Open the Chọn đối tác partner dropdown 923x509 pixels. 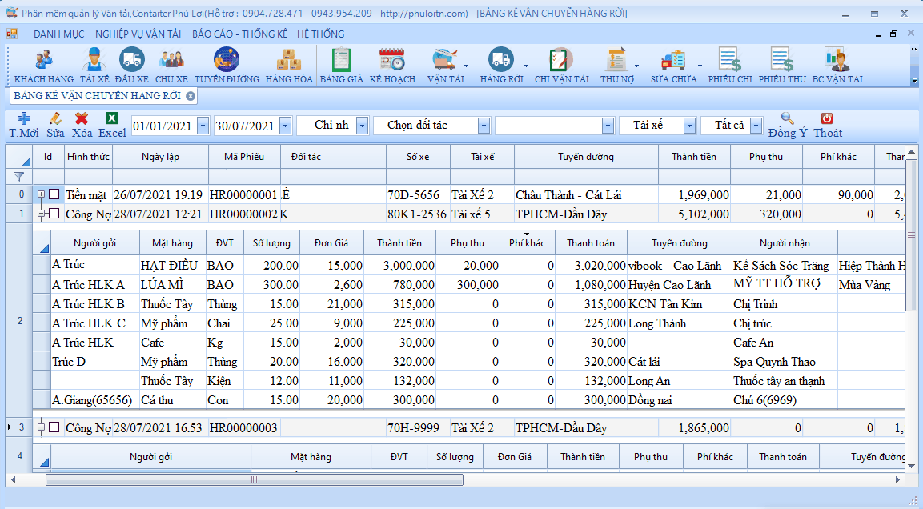[484, 126]
